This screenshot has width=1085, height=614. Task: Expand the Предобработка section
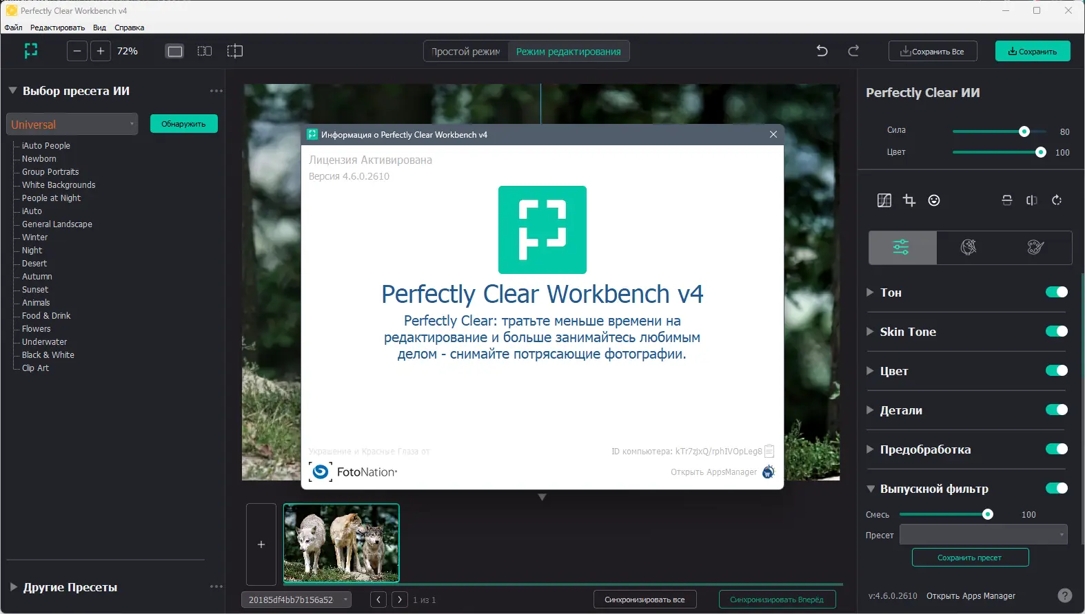point(870,449)
